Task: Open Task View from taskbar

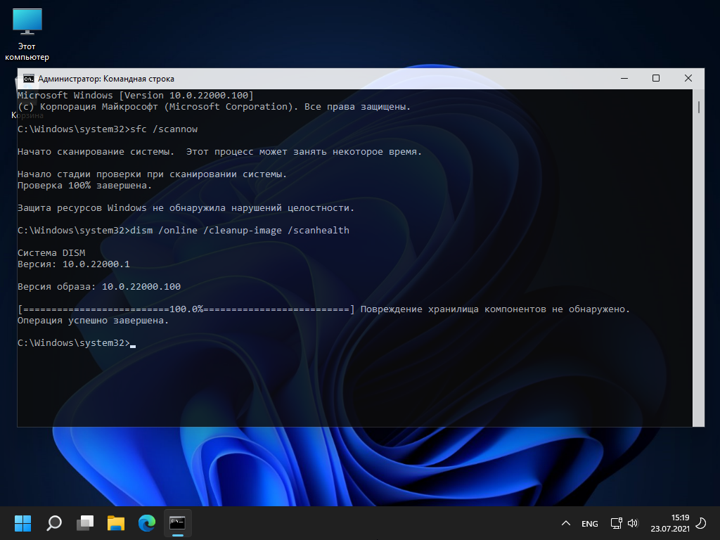Action: tap(85, 523)
